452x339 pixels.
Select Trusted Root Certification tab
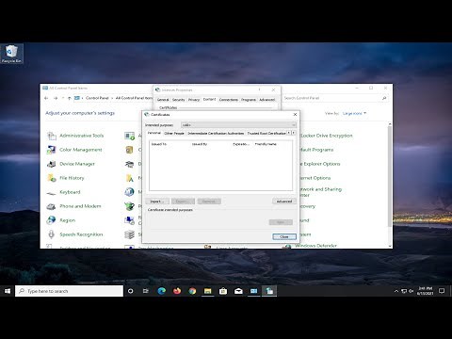tap(266, 133)
